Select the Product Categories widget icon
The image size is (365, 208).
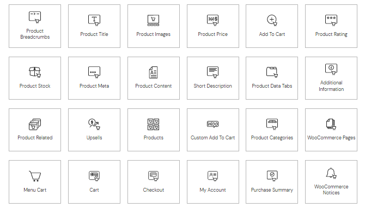pos(272,124)
